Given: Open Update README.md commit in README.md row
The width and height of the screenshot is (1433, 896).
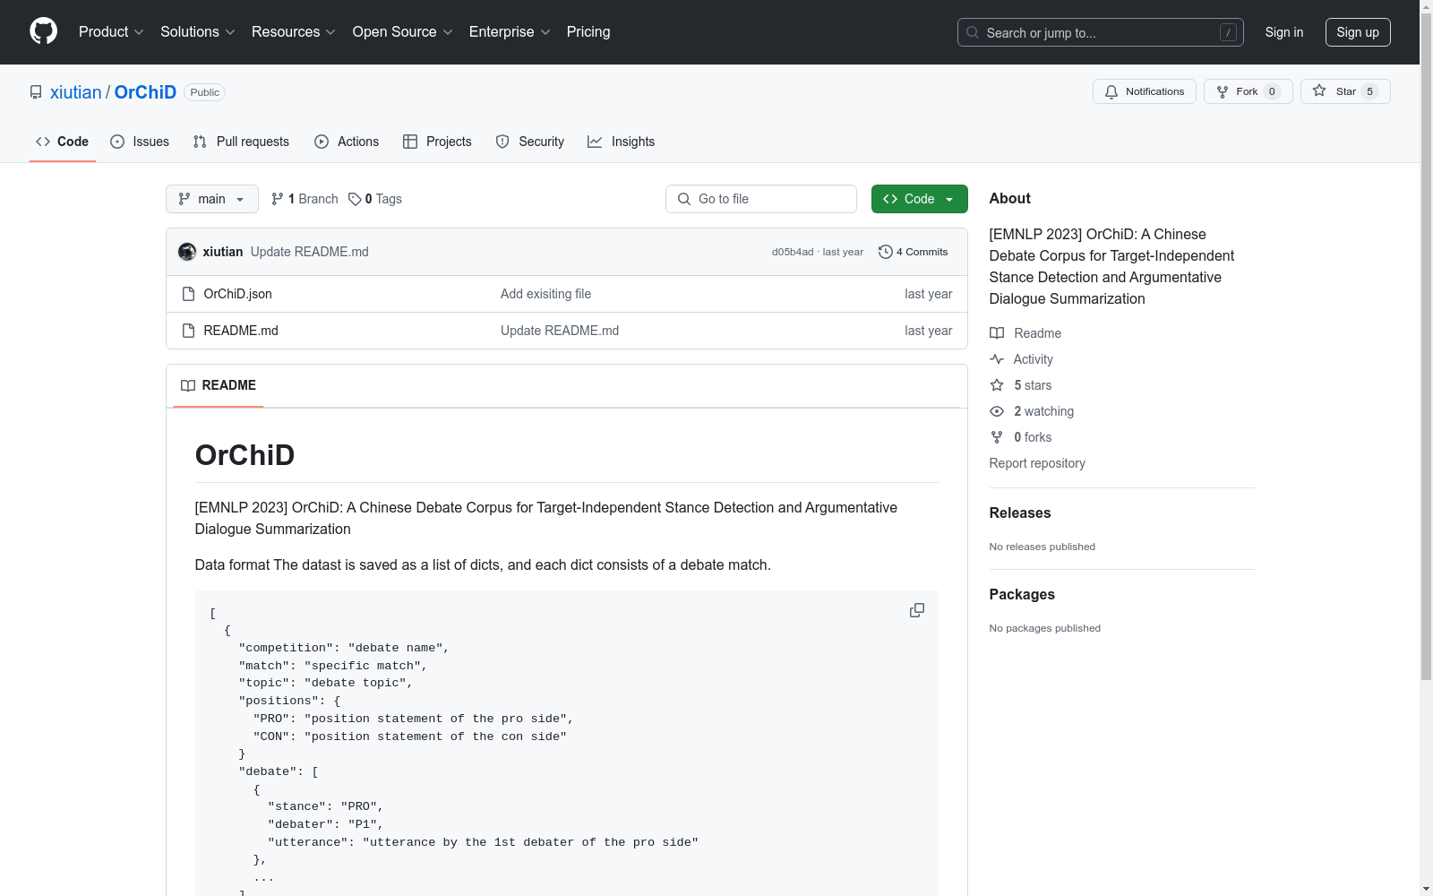Looking at the screenshot, I should point(560,331).
